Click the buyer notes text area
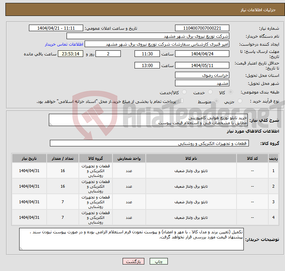Image resolution: width=285 pixels, height=271 pixels. click(x=131, y=239)
